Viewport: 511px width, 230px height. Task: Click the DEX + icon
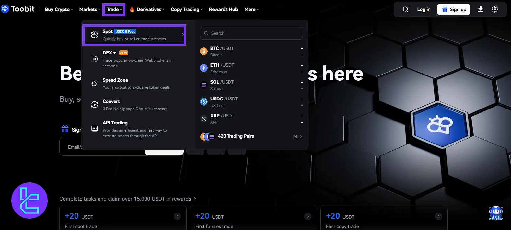pos(94,59)
